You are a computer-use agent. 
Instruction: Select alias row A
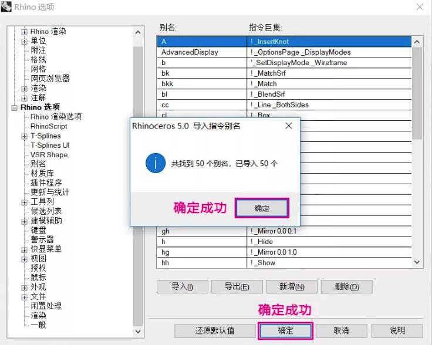[x=284, y=42]
